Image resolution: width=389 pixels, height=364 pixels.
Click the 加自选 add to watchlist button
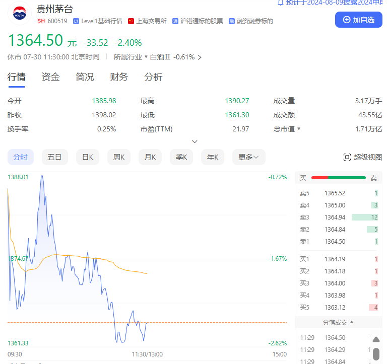coord(358,20)
